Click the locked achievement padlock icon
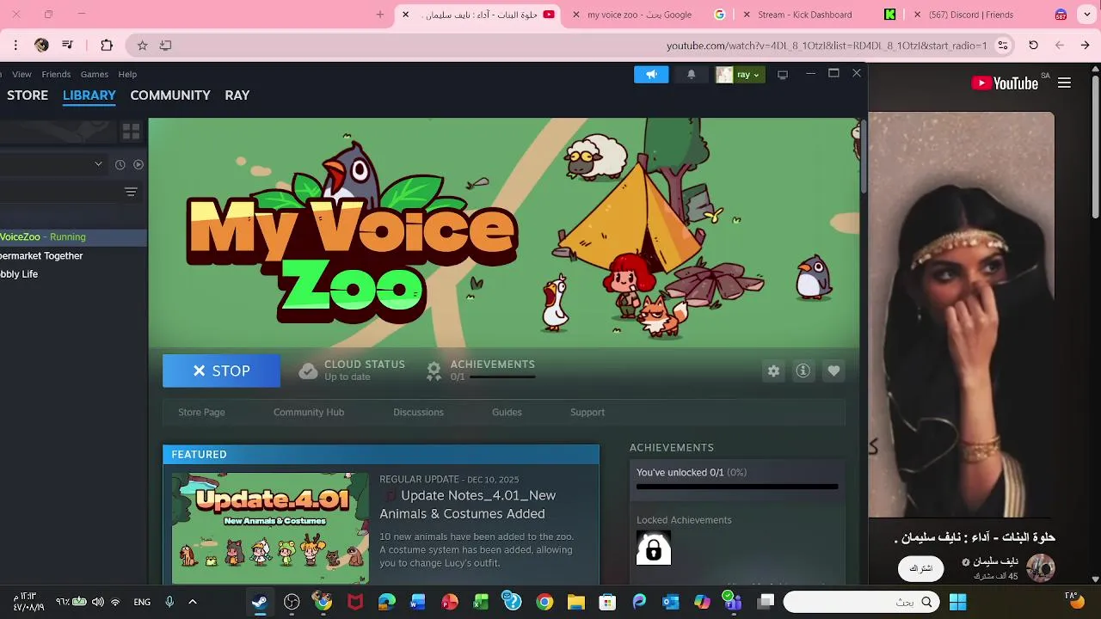 (653, 548)
